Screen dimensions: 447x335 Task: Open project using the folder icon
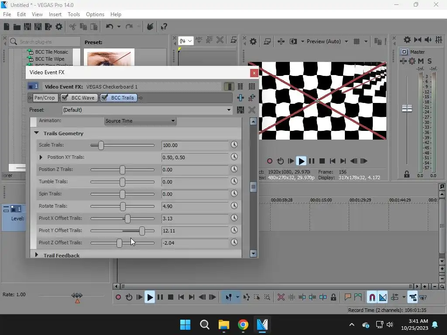[17, 27]
